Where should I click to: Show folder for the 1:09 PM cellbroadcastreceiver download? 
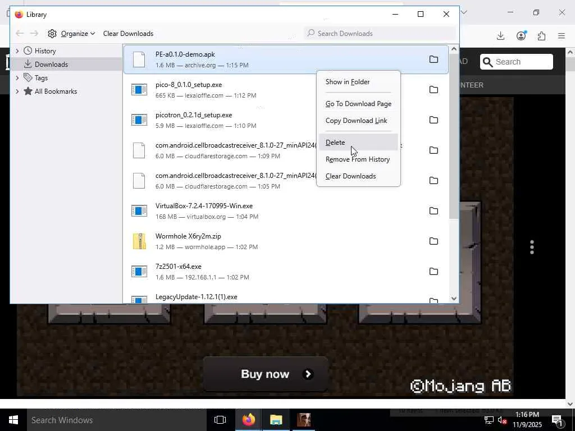[433, 150]
